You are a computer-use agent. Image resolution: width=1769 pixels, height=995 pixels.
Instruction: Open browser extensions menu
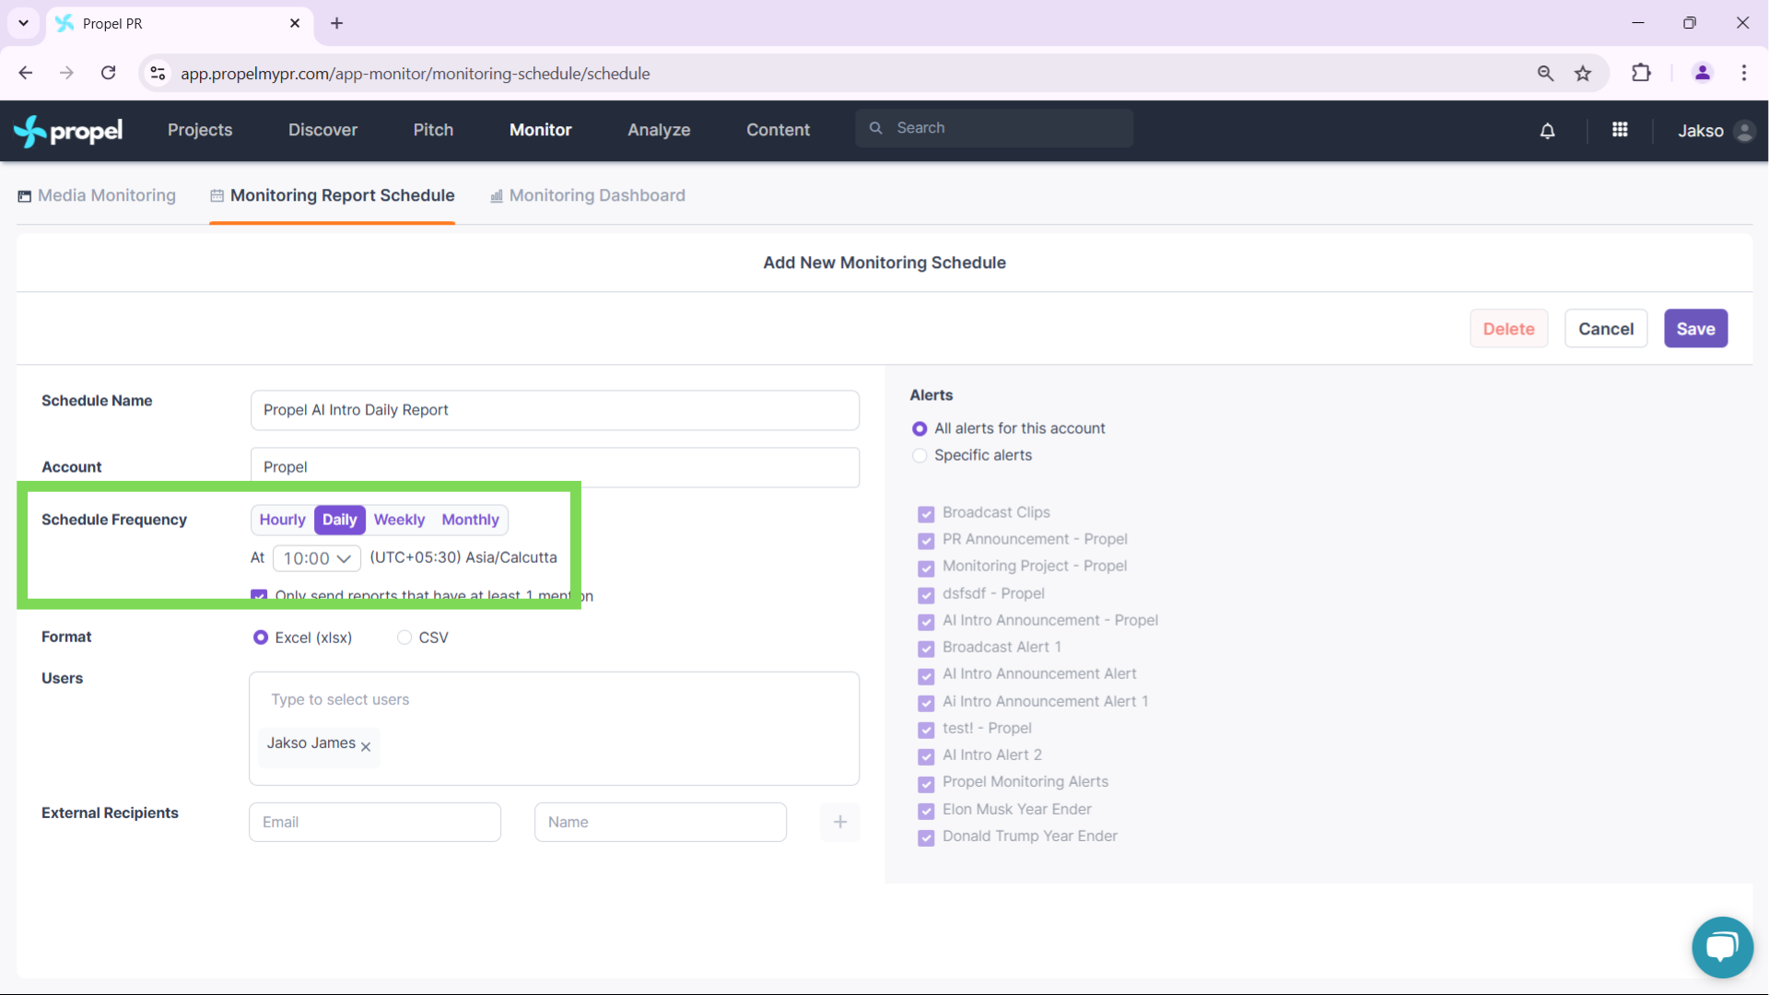[x=1641, y=73]
